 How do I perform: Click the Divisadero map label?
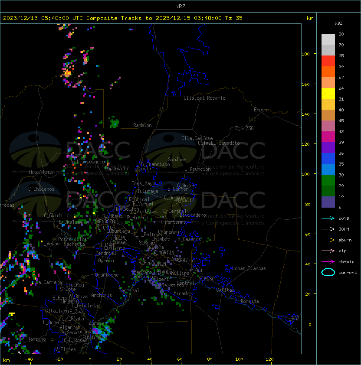coord(193,215)
